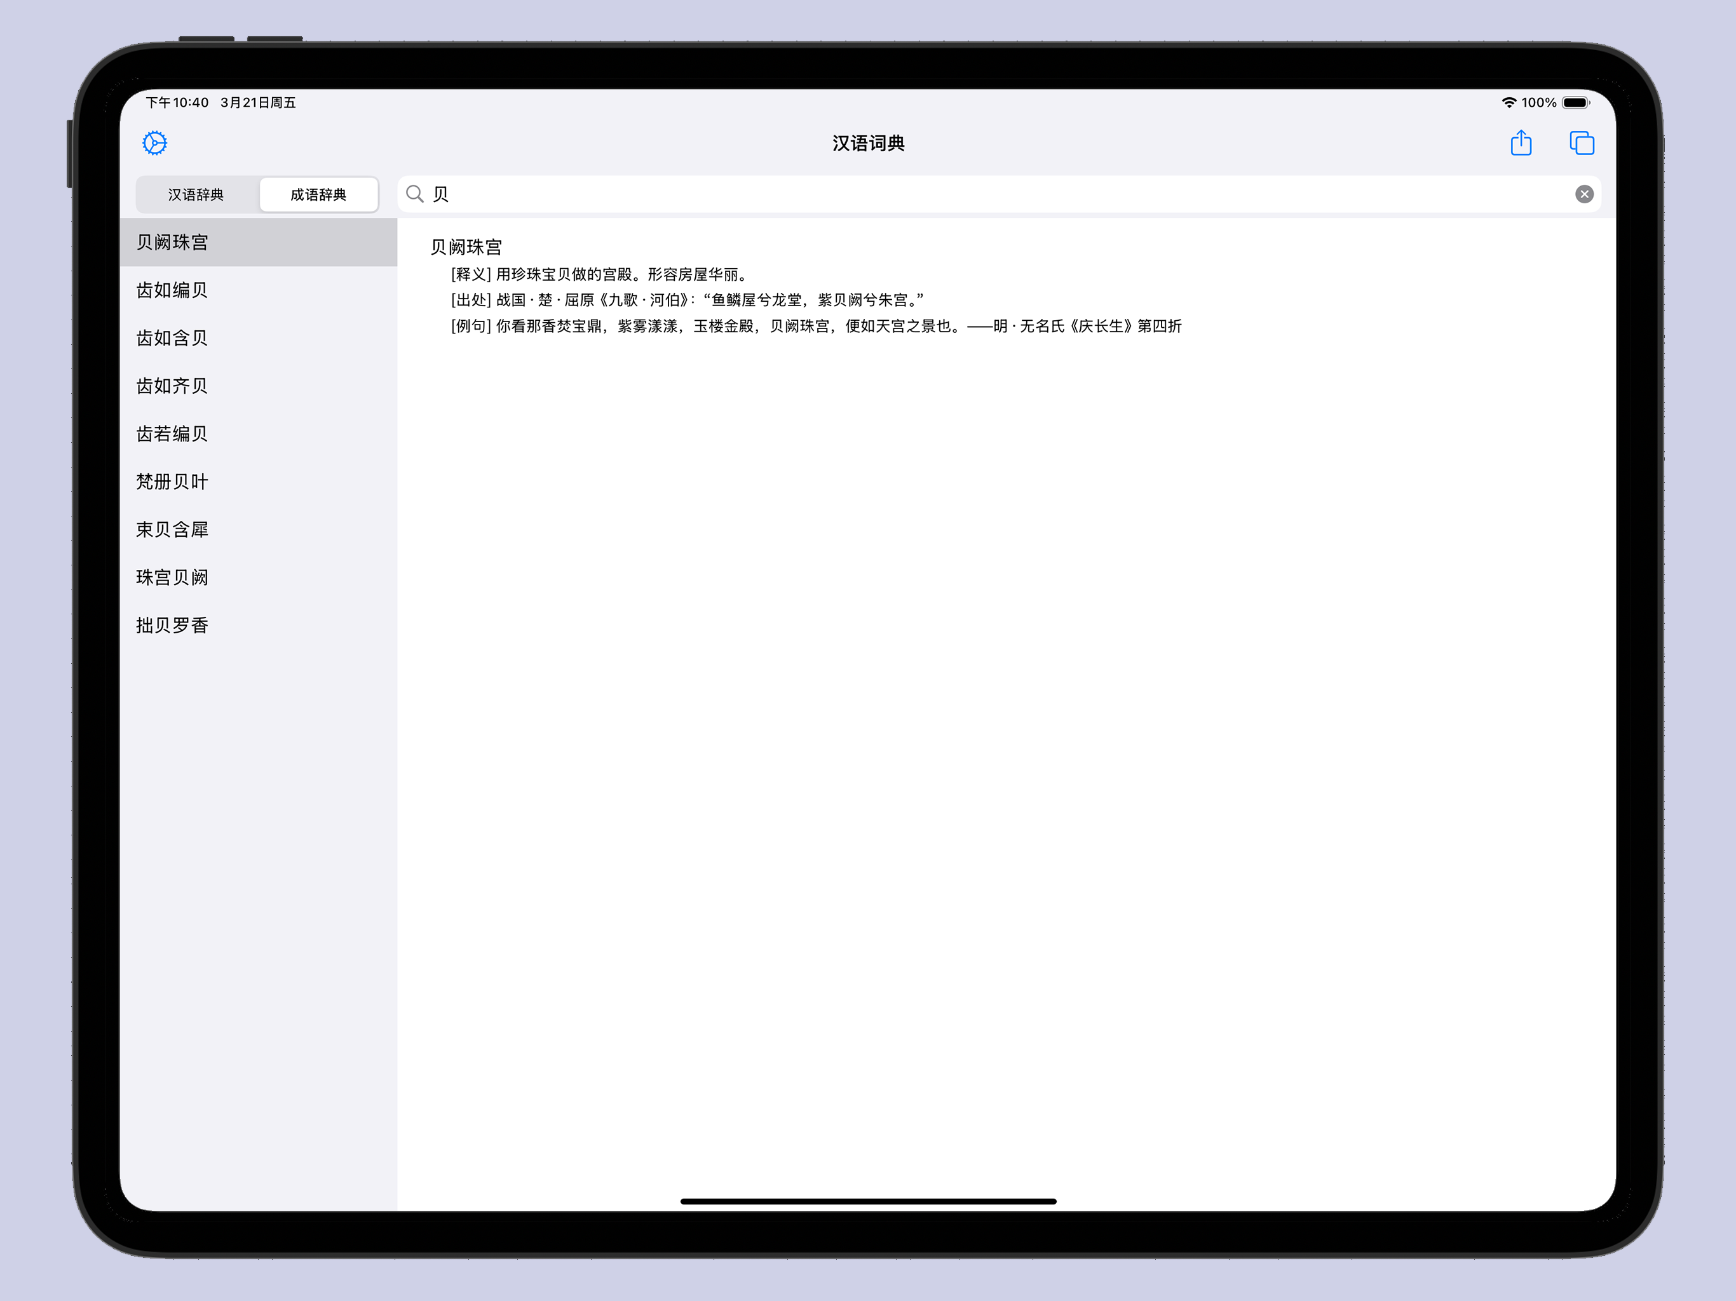
Task: Tap the [出处] source line
Action: [x=688, y=300]
